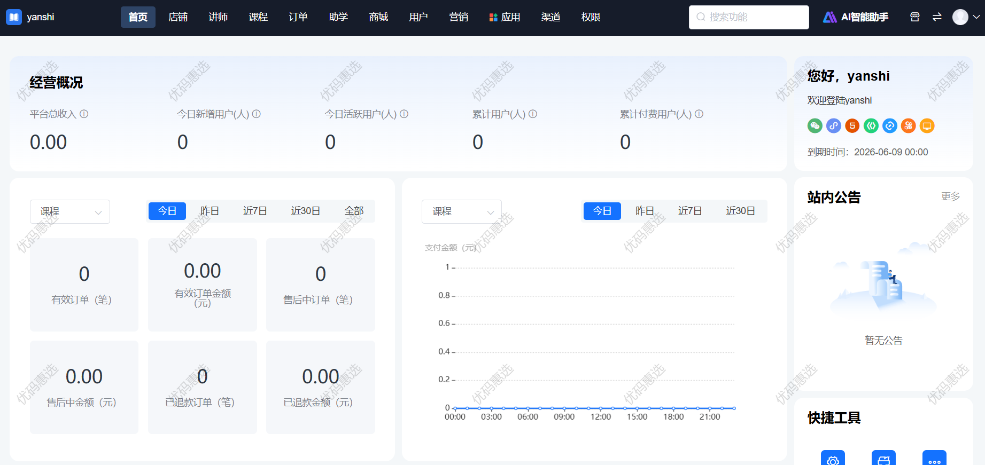Open the 营销 navigation menu
Viewport: 985px width, 465px height.
click(x=459, y=17)
